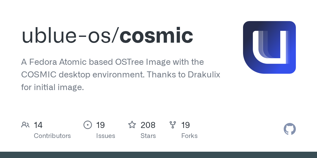Click the star count 208

[148, 125]
